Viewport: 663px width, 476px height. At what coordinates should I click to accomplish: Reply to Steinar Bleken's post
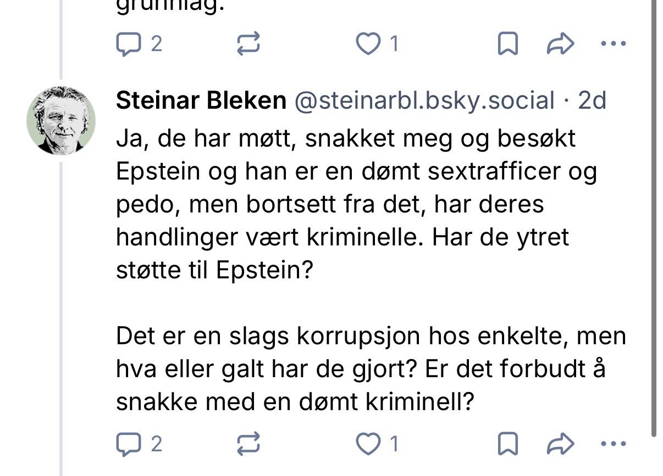click(129, 444)
